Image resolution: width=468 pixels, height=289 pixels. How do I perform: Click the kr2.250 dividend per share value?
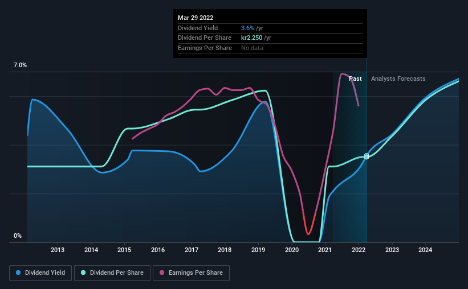pyautogui.click(x=251, y=38)
